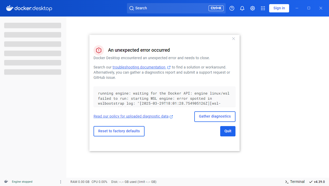
Task: Click the search magnifier icon
Action: [132, 8]
